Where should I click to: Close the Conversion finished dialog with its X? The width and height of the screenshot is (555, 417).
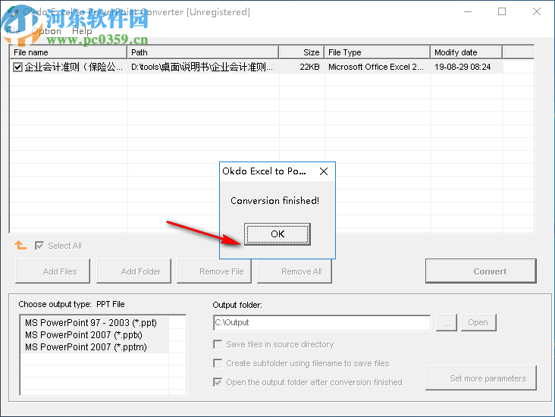pyautogui.click(x=324, y=171)
